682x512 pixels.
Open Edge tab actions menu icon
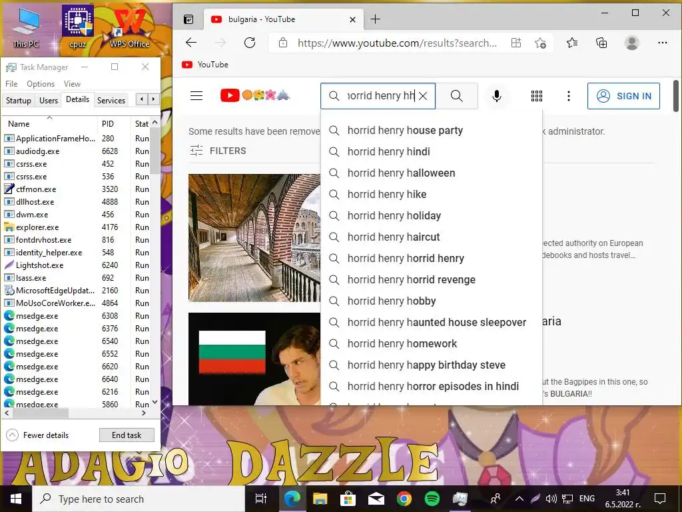coord(188,19)
